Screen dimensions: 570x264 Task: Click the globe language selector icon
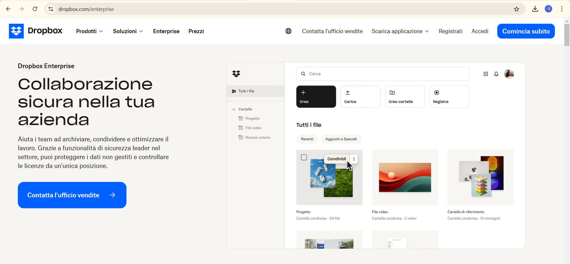pos(289,31)
